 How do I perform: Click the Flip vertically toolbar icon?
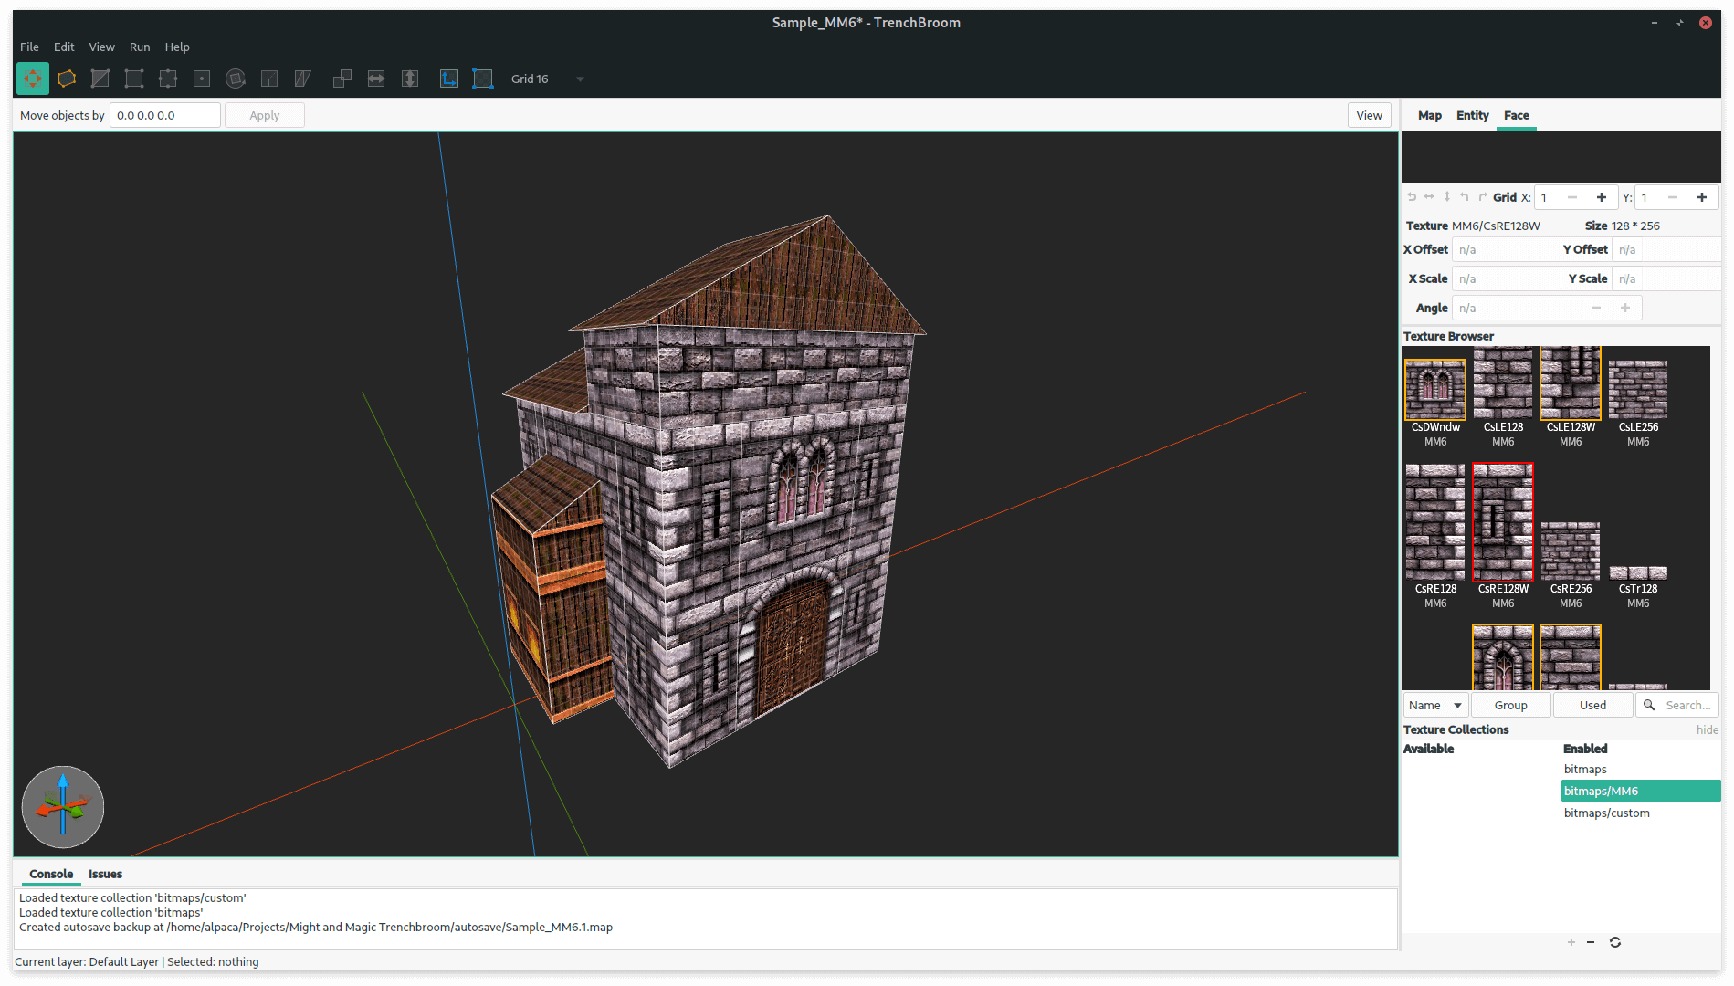[x=410, y=79]
